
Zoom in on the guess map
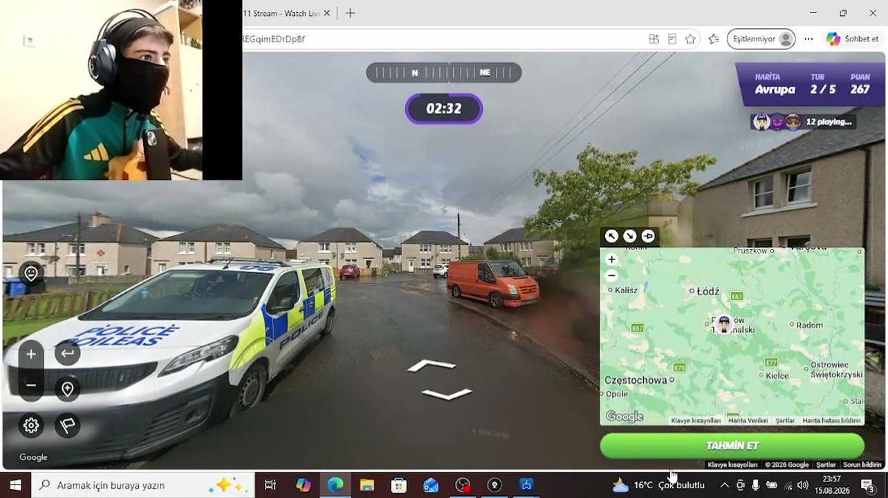(611, 259)
